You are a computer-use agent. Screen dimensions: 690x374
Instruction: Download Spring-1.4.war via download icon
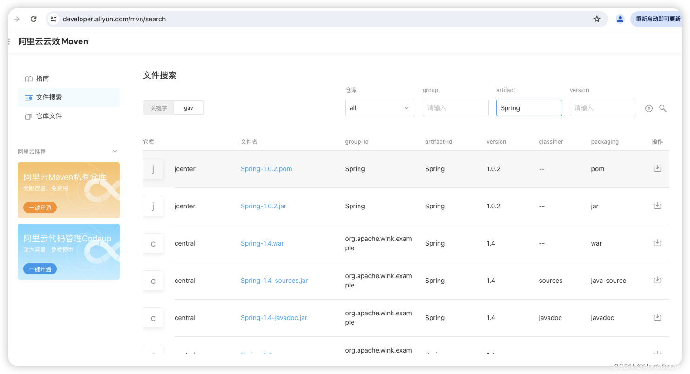[657, 243]
